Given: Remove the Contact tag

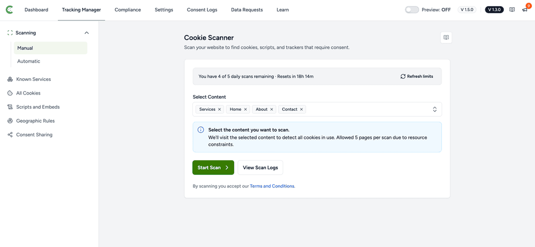Looking at the screenshot, I should coord(301,110).
